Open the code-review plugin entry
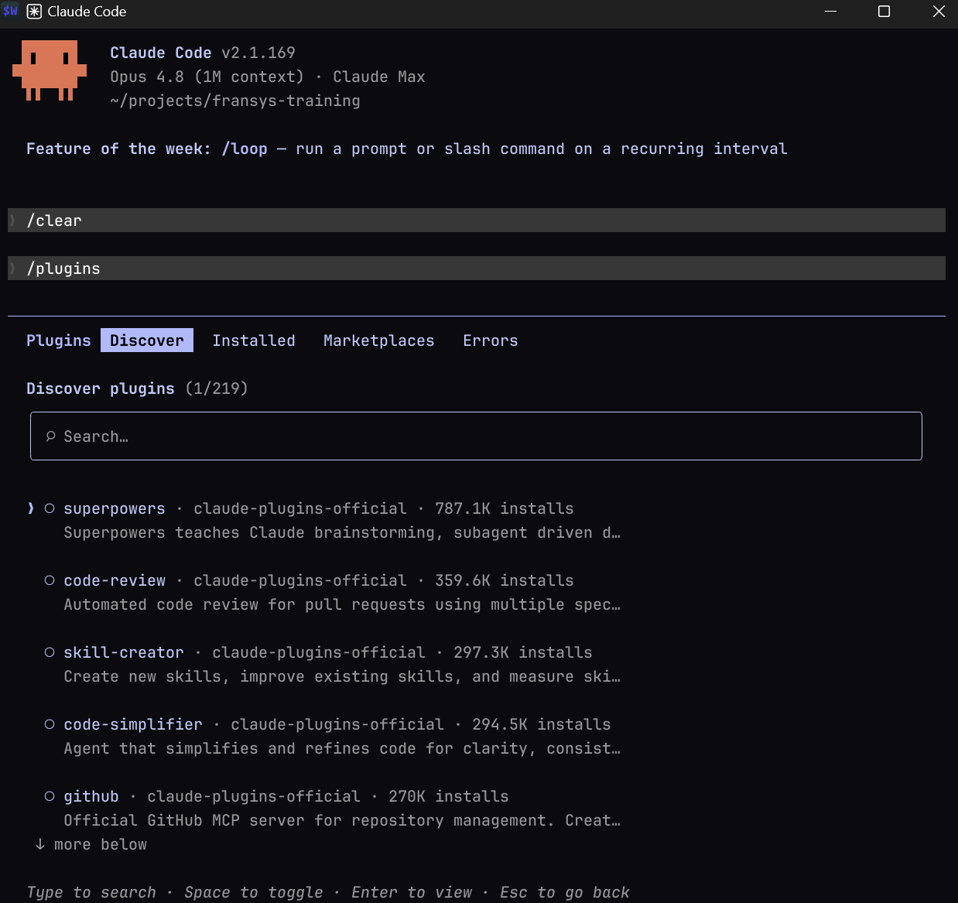The width and height of the screenshot is (958, 903). (x=115, y=580)
